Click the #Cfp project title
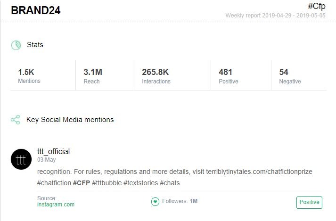336x221 pixels. click(x=316, y=6)
